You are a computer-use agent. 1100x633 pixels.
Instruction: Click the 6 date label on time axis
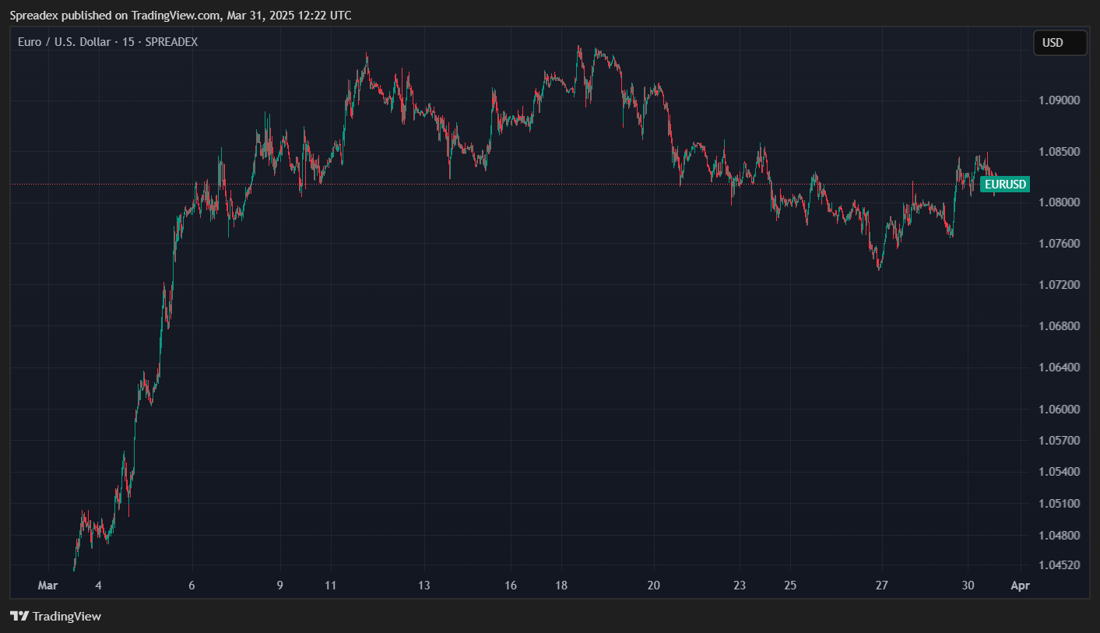[x=192, y=586]
